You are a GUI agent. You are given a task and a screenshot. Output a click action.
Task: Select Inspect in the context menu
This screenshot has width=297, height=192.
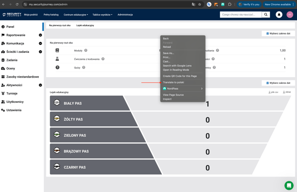183,99
